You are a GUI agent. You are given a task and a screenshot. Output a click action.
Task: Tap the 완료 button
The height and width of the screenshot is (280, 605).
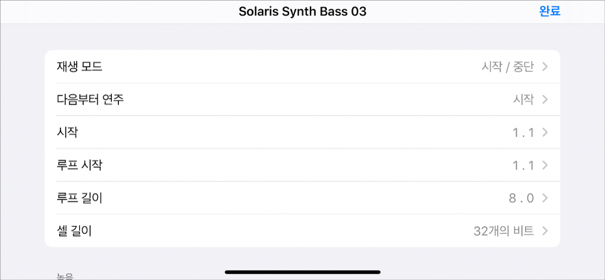tap(549, 11)
